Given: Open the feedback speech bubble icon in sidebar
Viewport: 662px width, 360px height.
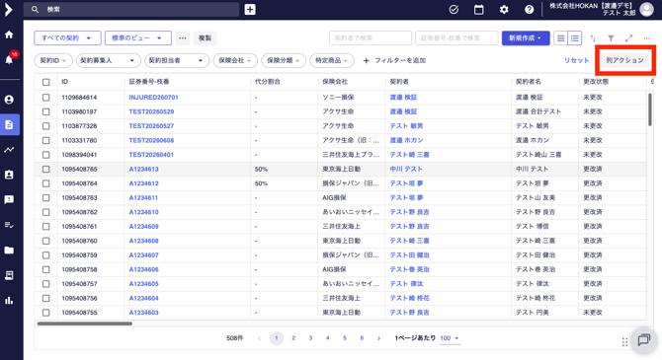Looking at the screenshot, I should [x=9, y=199].
